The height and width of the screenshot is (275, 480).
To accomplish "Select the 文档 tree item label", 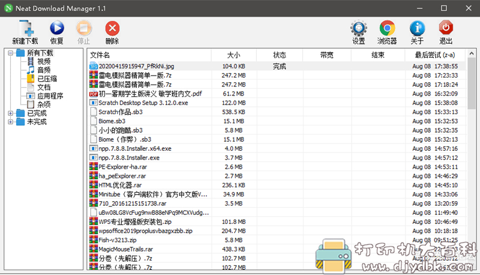I will point(44,87).
